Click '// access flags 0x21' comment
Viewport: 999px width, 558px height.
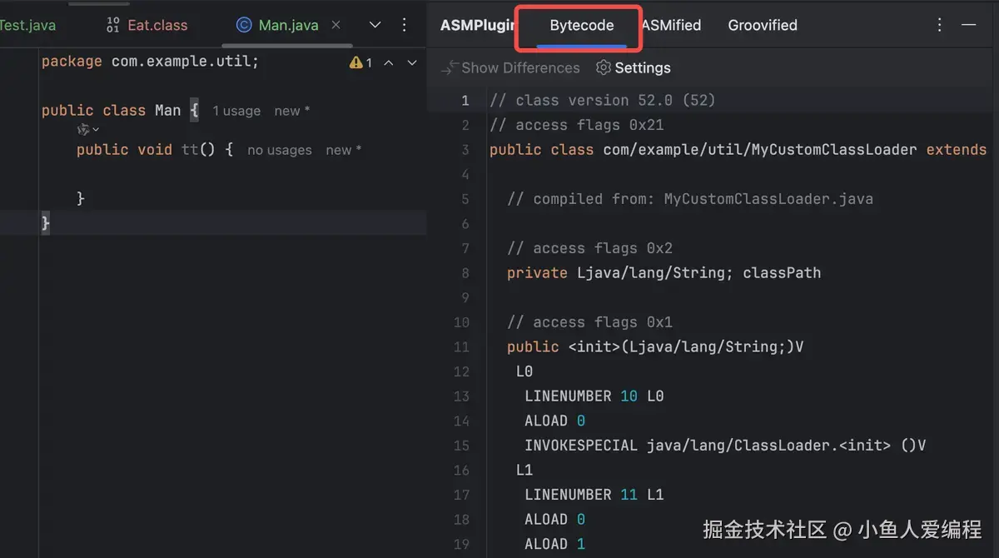(x=576, y=125)
